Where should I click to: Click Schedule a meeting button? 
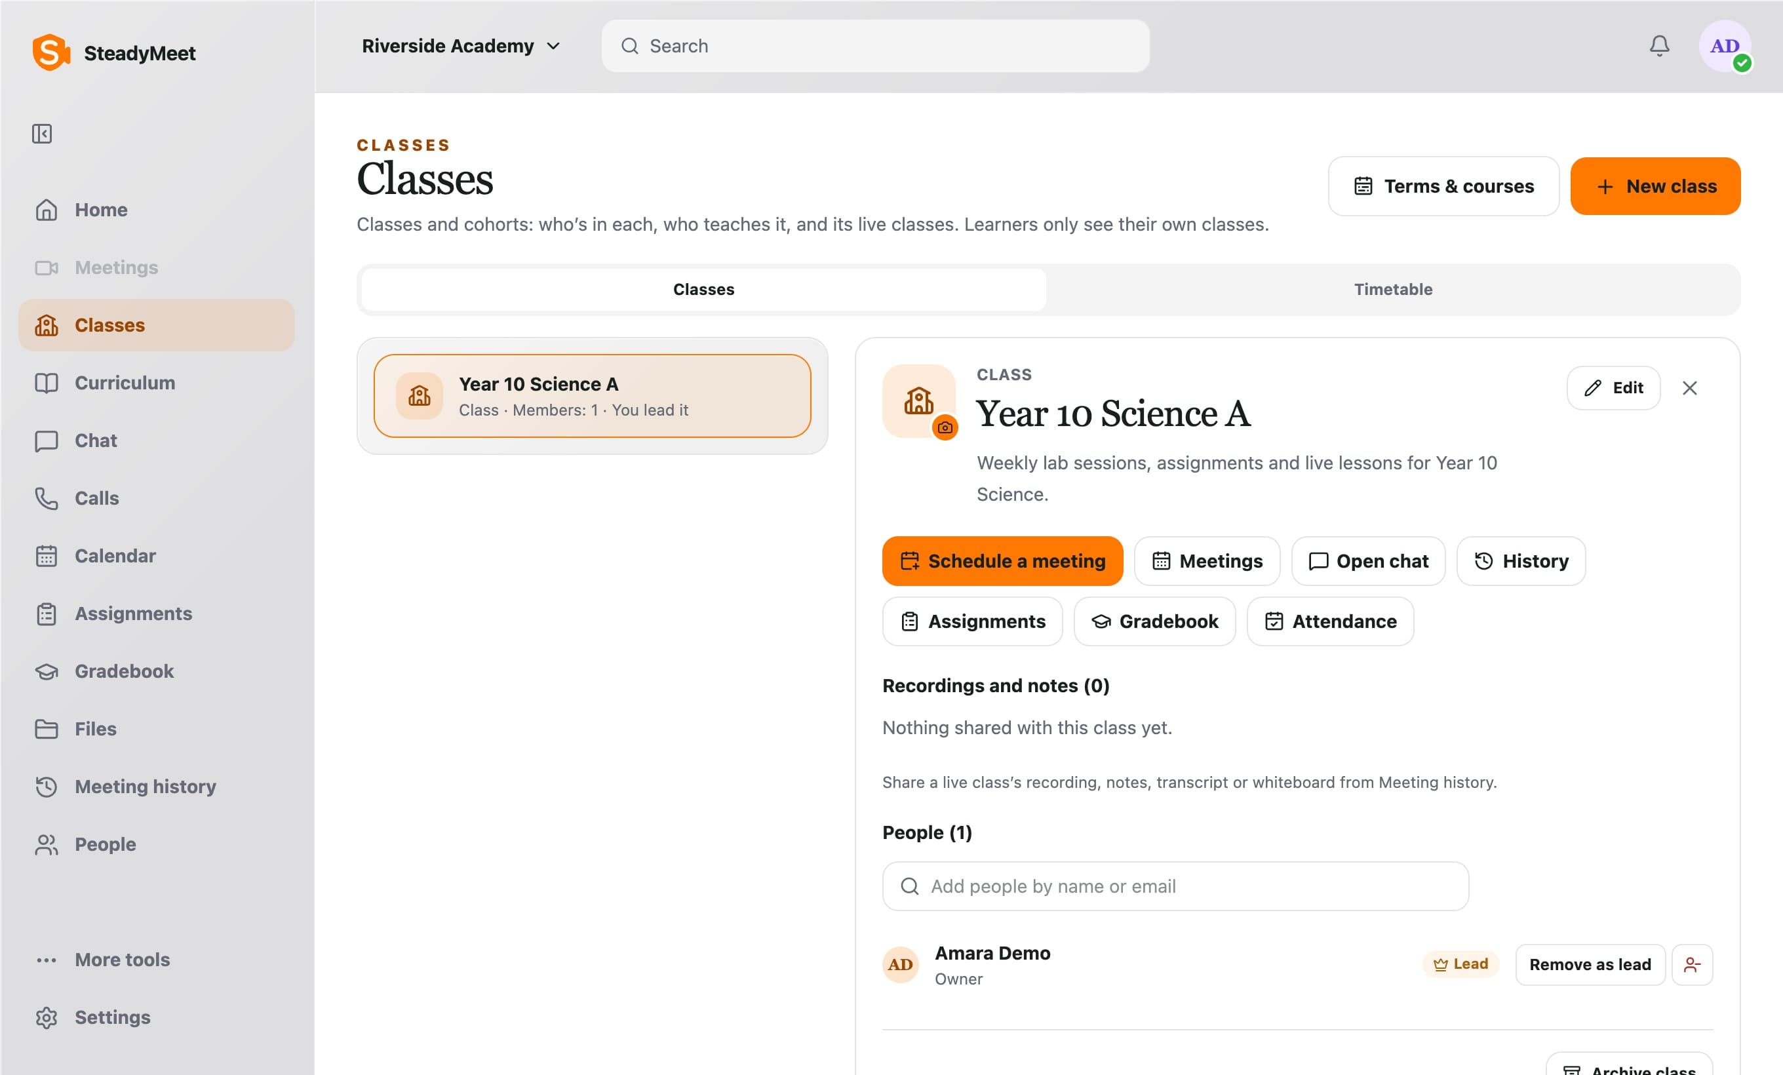1002,561
